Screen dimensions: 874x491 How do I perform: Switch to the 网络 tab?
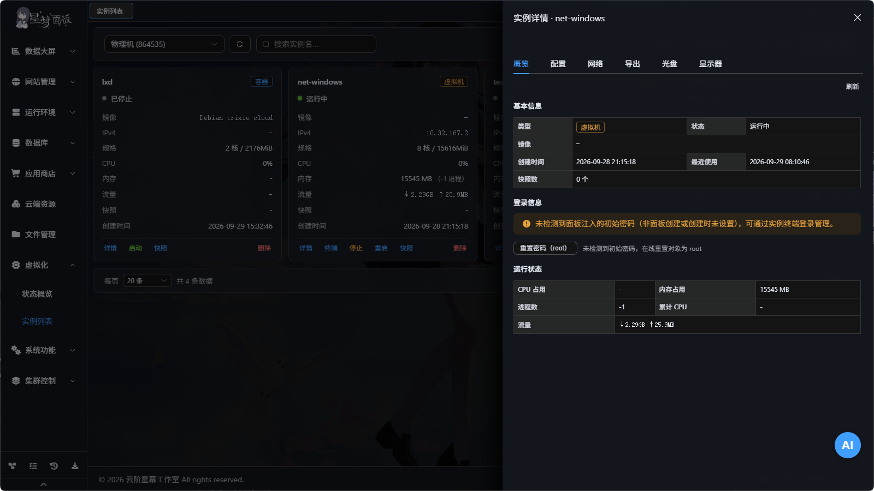595,64
